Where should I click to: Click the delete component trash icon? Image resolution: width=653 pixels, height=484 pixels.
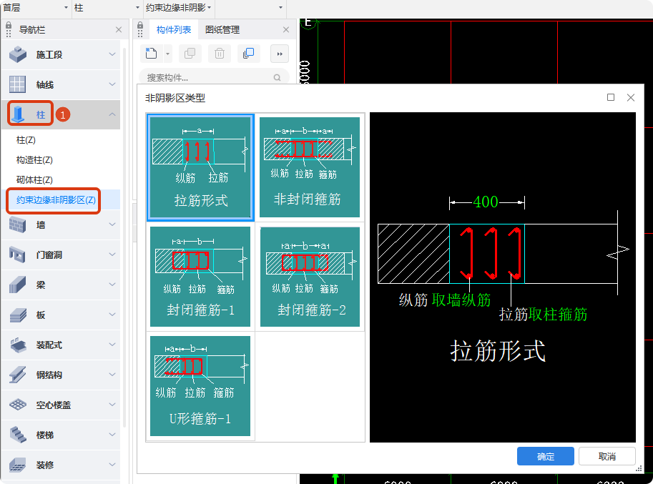pyautogui.click(x=220, y=53)
